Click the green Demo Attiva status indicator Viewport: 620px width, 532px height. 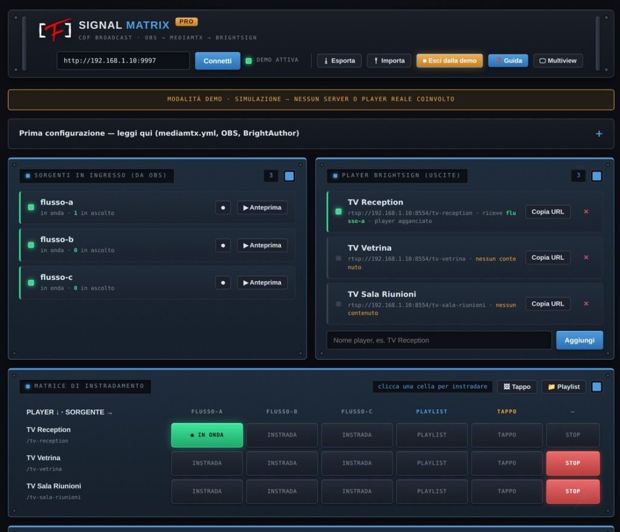point(248,61)
